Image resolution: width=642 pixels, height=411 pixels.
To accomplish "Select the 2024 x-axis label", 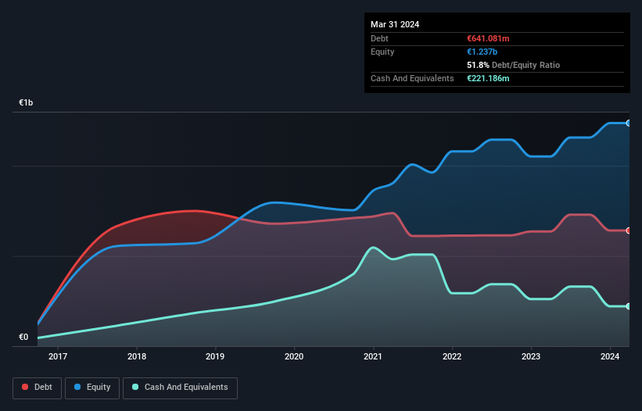I will click(610, 356).
